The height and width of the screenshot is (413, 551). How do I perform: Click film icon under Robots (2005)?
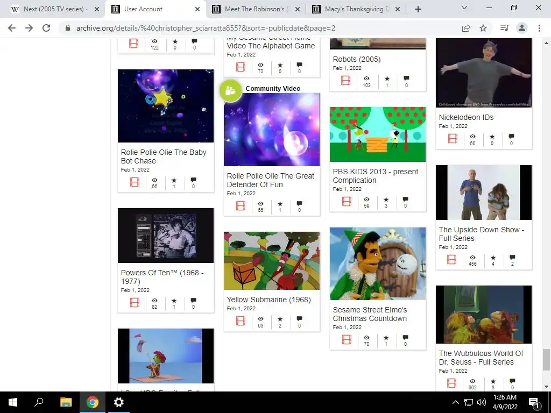coord(346,81)
